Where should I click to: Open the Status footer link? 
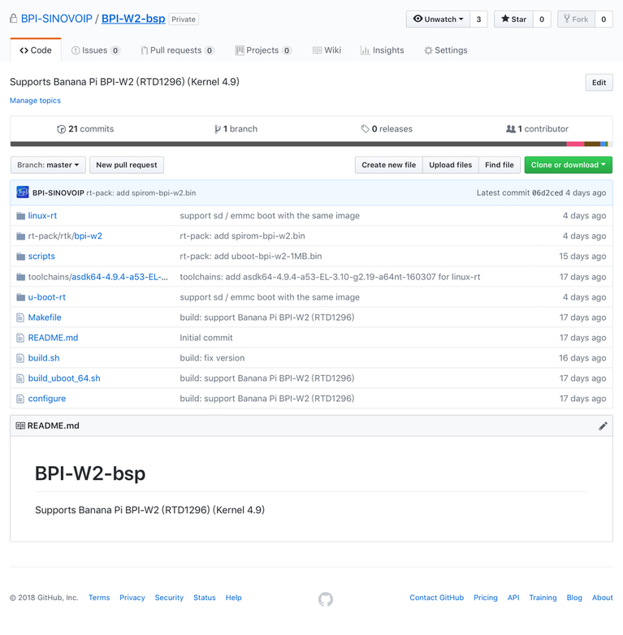pyautogui.click(x=204, y=598)
